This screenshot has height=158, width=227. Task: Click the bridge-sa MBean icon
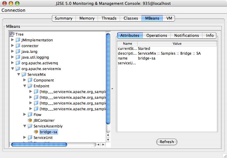36,132
